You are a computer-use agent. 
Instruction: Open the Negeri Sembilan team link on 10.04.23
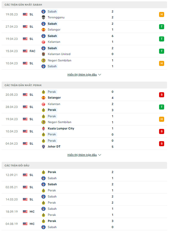click(x=59, y=60)
